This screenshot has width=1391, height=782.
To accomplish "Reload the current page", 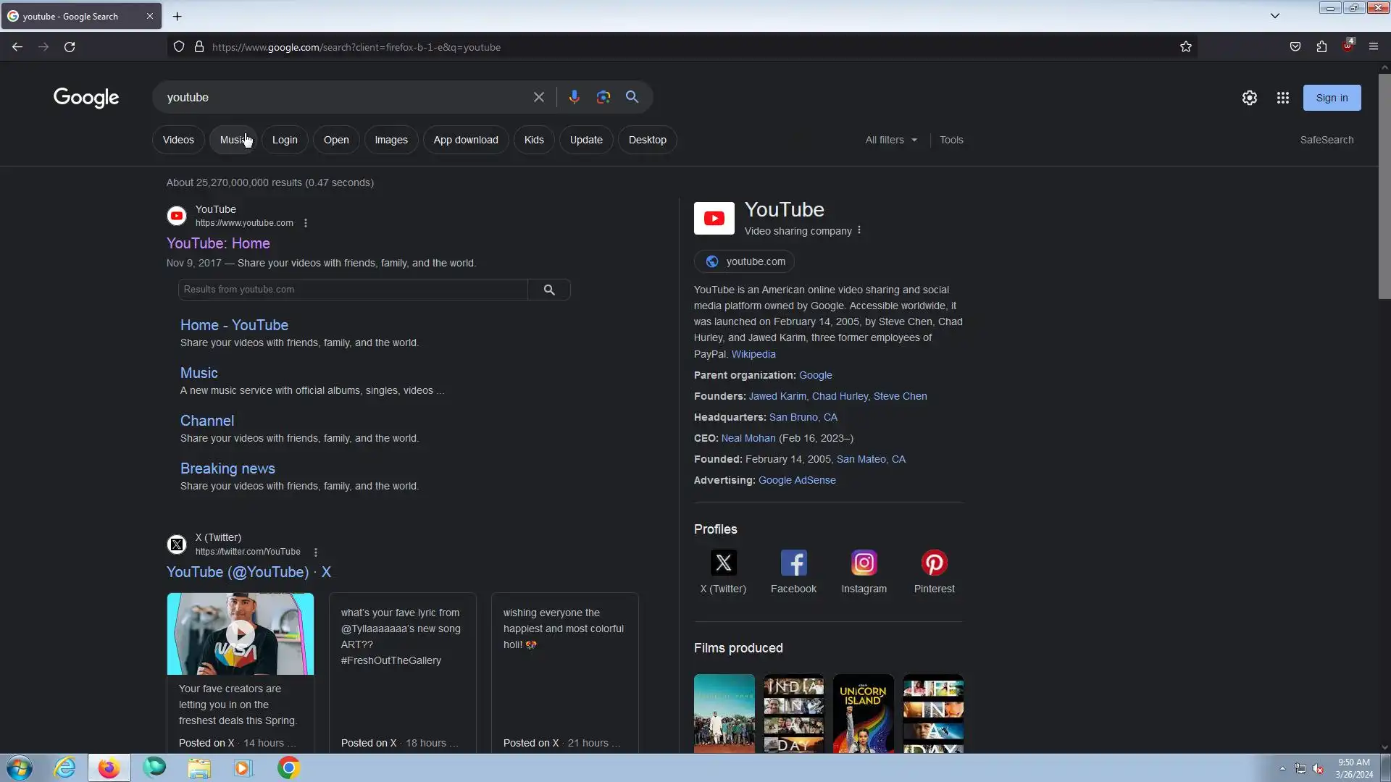I will (x=70, y=47).
